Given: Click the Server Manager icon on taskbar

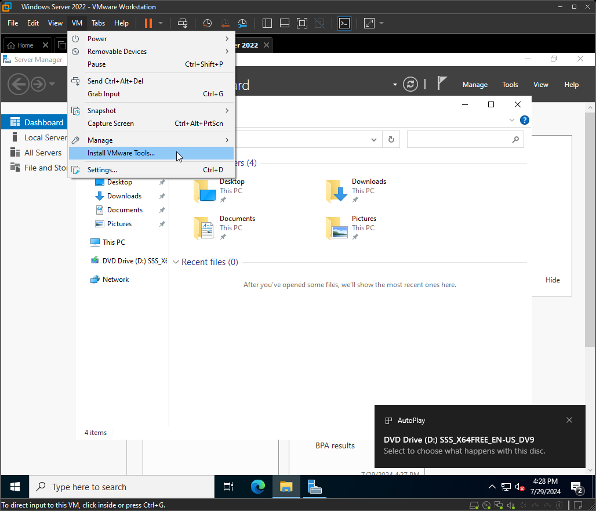Looking at the screenshot, I should pos(314,487).
